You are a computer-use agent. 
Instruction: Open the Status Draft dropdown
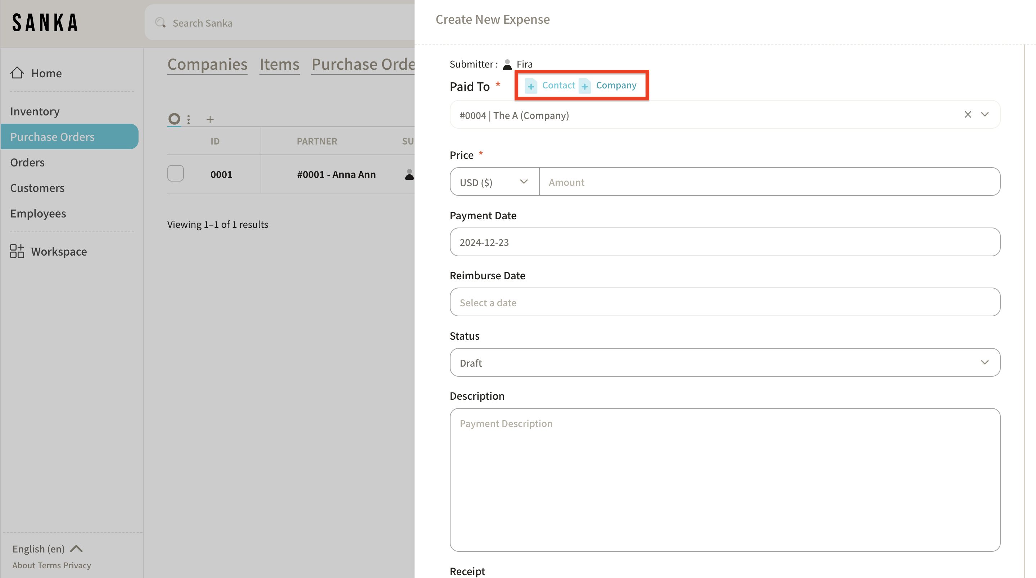point(725,362)
